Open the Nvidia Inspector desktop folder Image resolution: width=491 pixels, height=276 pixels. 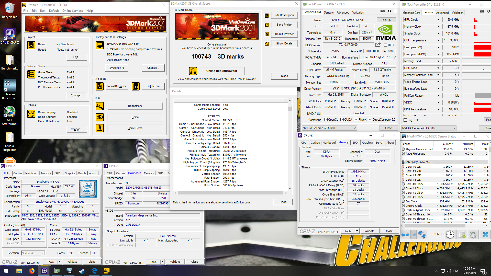(x=9, y=141)
